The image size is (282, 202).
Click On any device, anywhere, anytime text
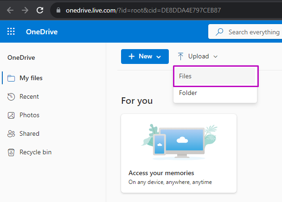point(170,182)
